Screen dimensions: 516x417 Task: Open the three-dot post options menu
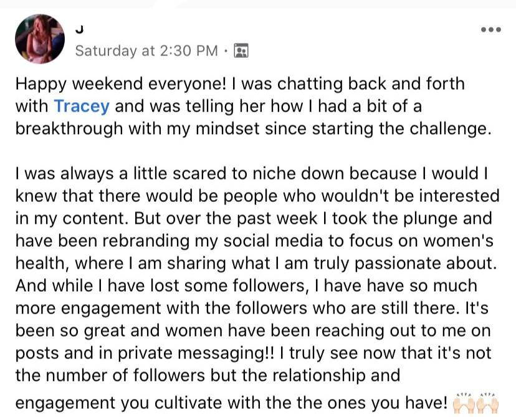point(491,30)
